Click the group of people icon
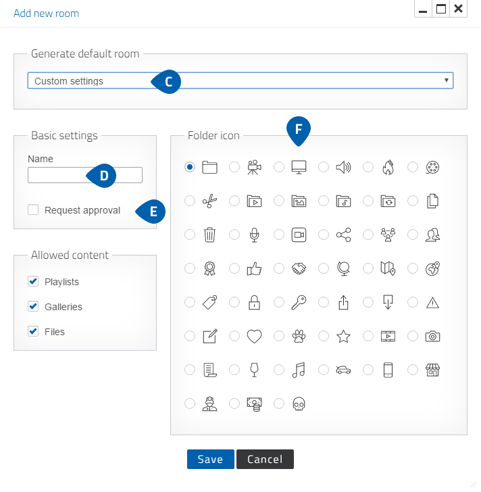The image size is (481, 492). click(388, 235)
